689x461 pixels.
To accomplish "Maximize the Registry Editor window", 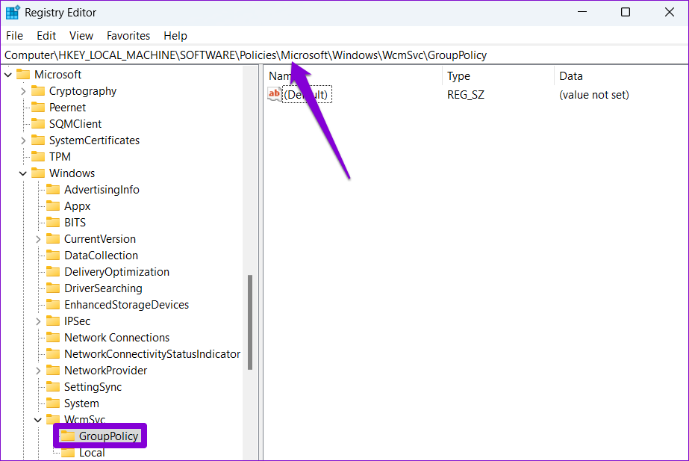I will tap(626, 12).
